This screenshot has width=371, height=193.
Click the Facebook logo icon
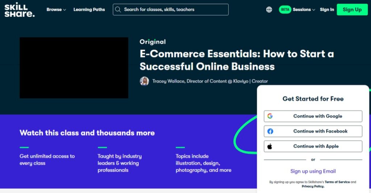(270, 131)
